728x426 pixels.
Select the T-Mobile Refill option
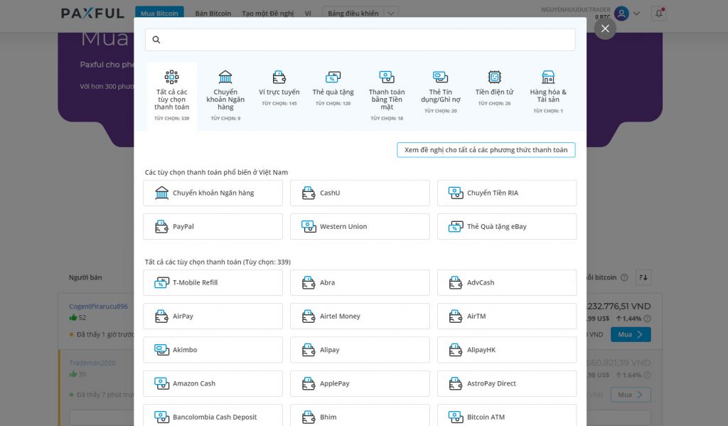coord(213,282)
